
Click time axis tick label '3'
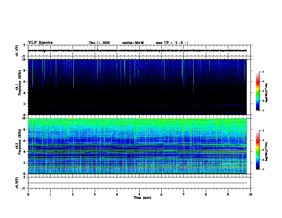[x=95, y=194]
